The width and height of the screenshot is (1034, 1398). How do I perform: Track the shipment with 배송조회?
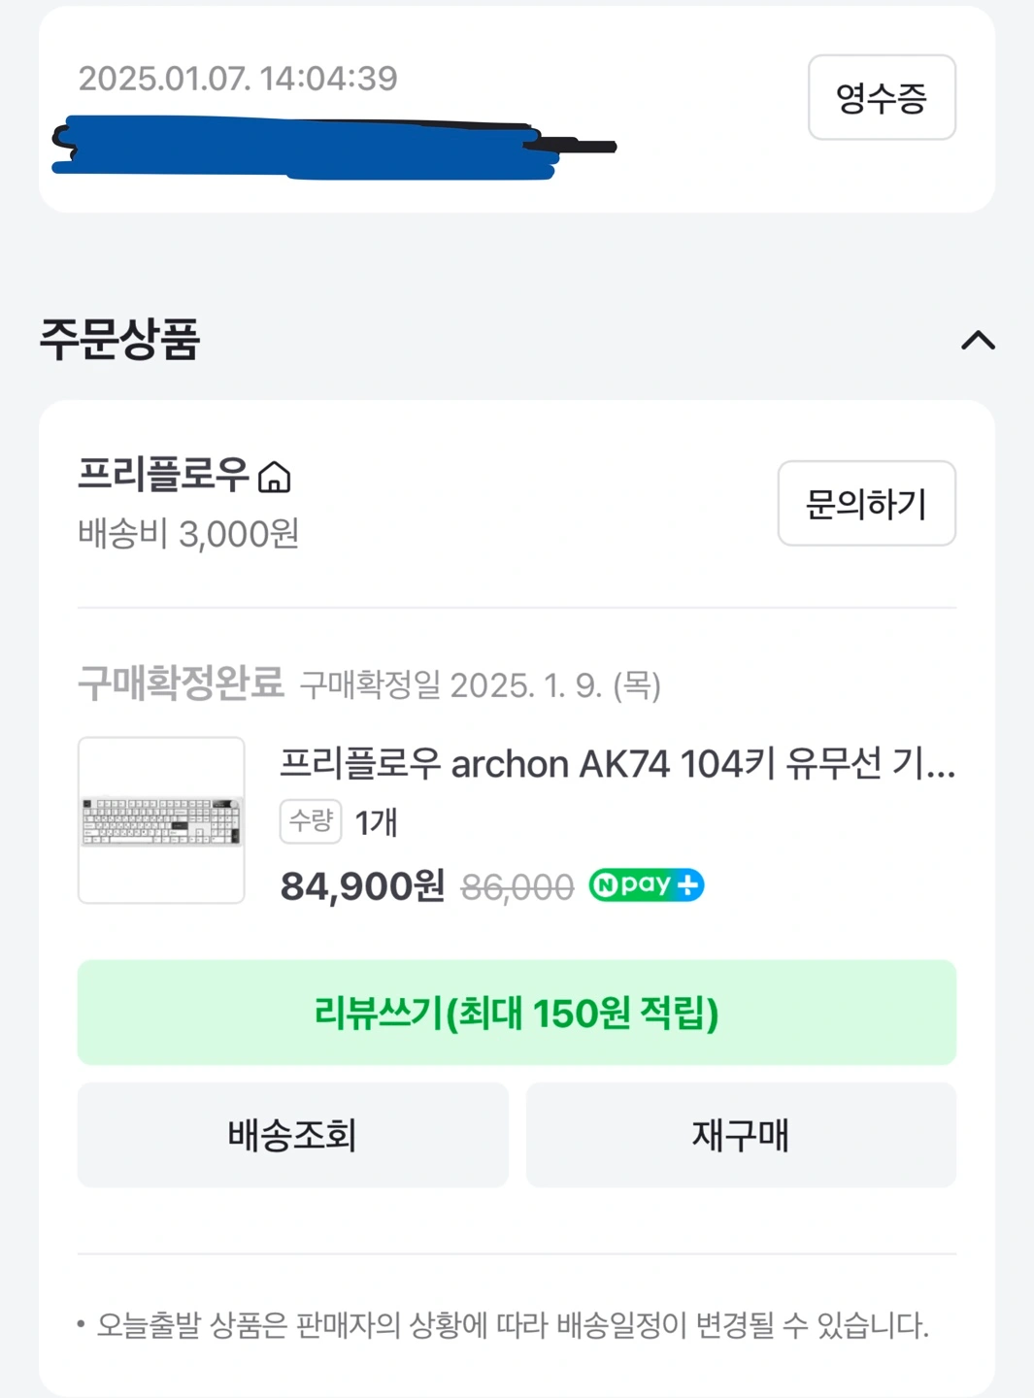[x=292, y=1135]
